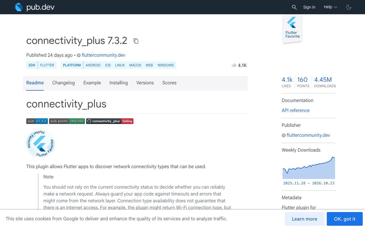Click the Note heading in the readme
The image size is (365, 228).
click(48, 177)
